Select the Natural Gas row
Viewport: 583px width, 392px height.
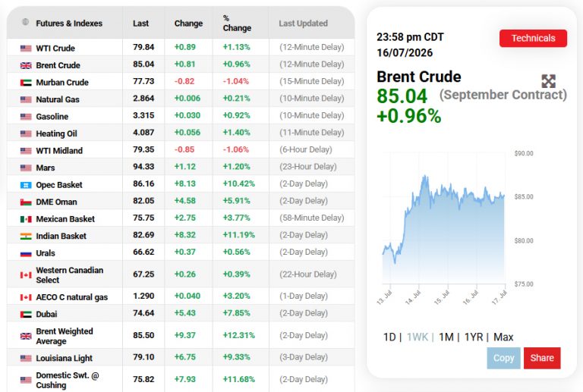[x=181, y=99]
